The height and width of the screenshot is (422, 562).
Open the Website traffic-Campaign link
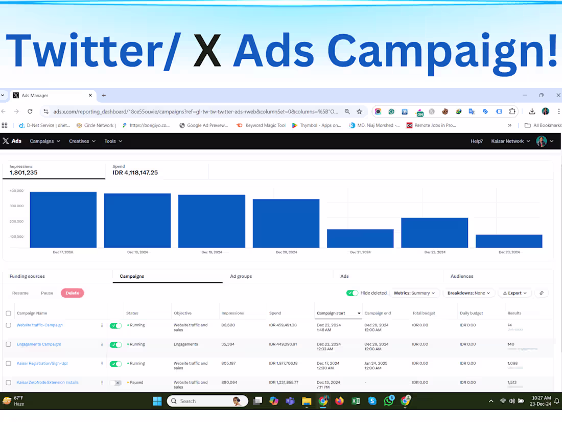(x=40, y=325)
